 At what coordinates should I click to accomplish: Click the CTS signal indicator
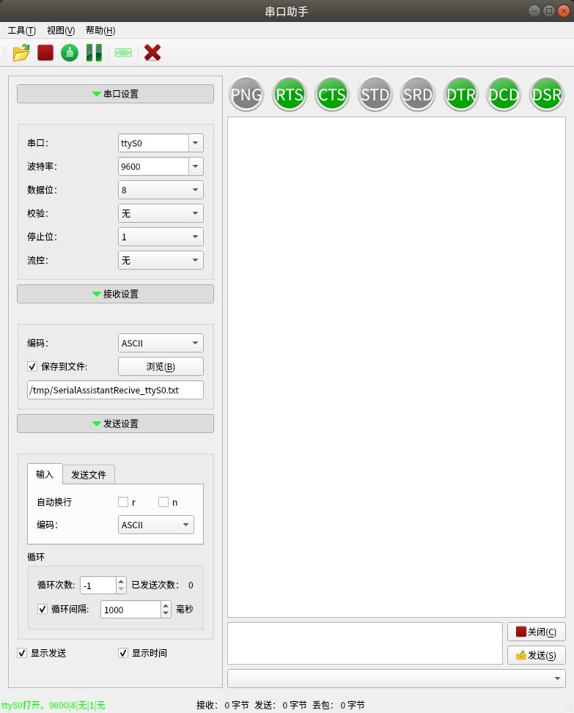point(331,94)
